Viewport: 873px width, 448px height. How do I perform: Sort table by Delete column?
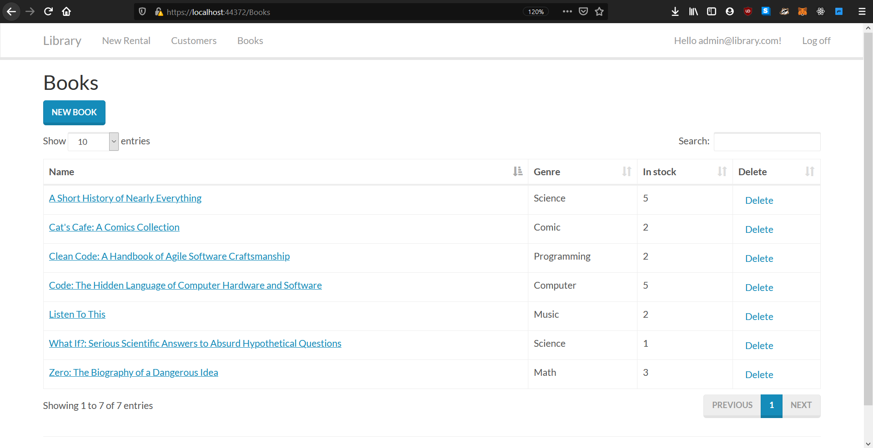(777, 172)
